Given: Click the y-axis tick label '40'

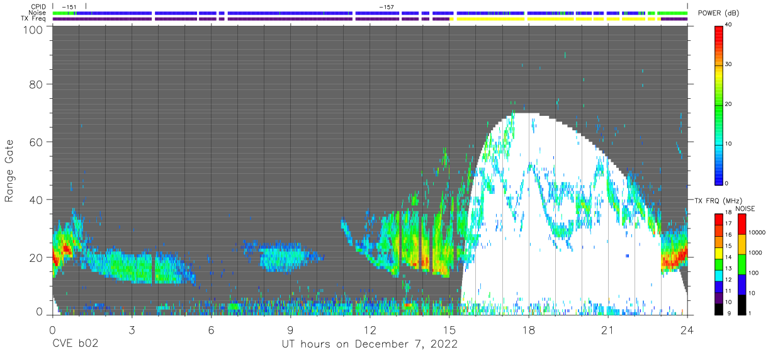Looking at the screenshot, I should pyautogui.click(x=37, y=200).
